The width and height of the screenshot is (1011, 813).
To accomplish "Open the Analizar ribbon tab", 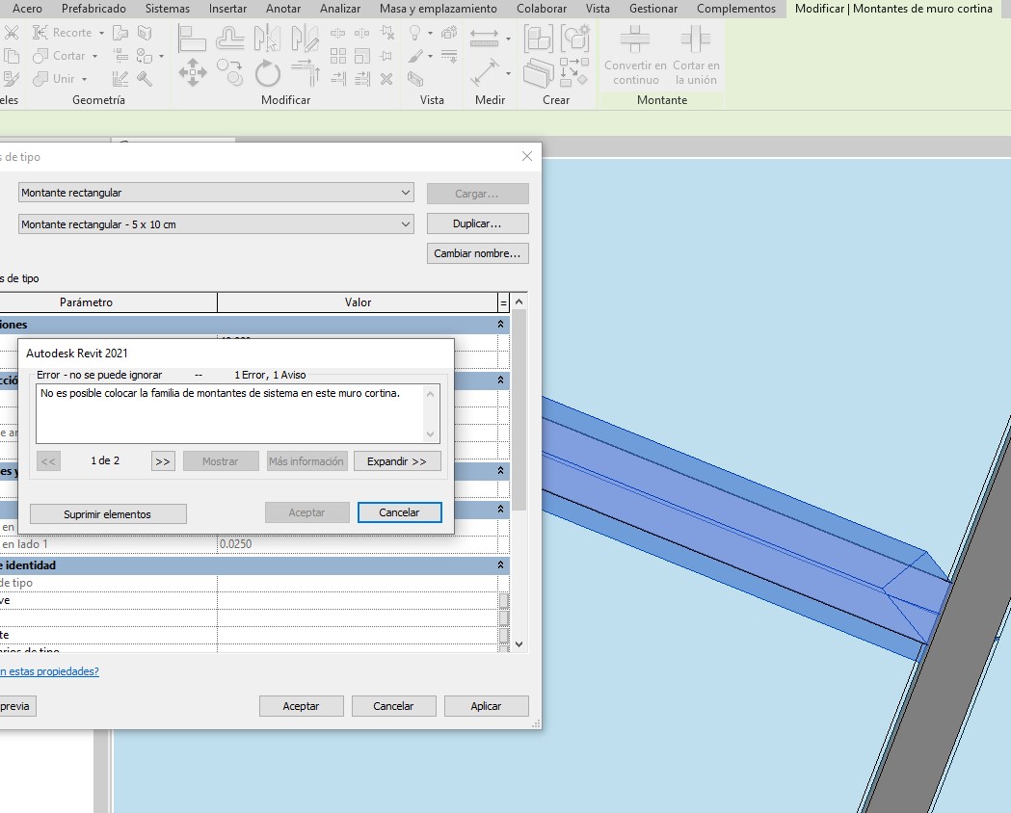I will 339,9.
